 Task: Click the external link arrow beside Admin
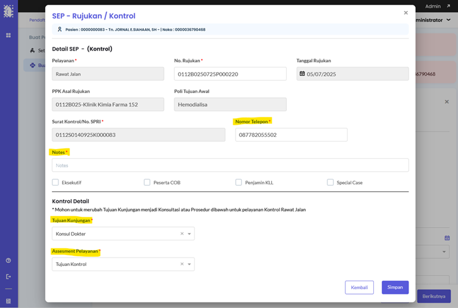point(448,6)
